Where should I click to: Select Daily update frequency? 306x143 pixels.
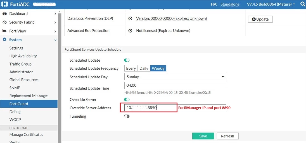144,68
